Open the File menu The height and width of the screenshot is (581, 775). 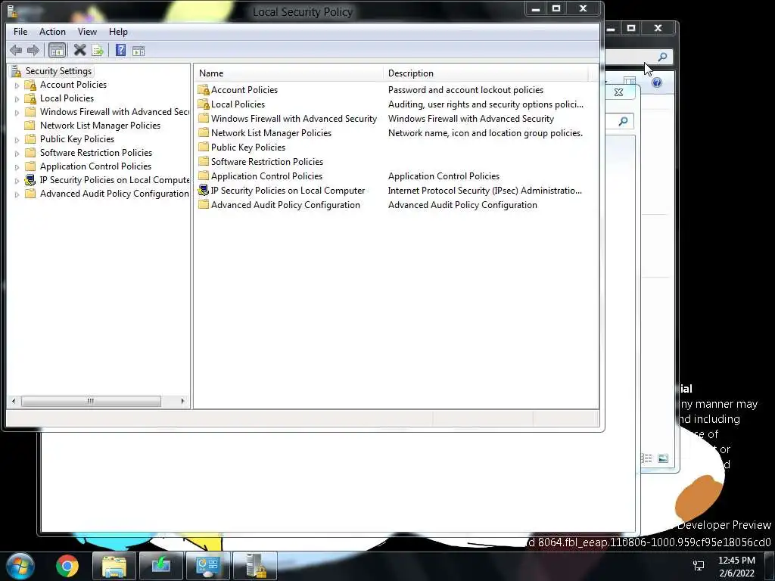coord(20,32)
